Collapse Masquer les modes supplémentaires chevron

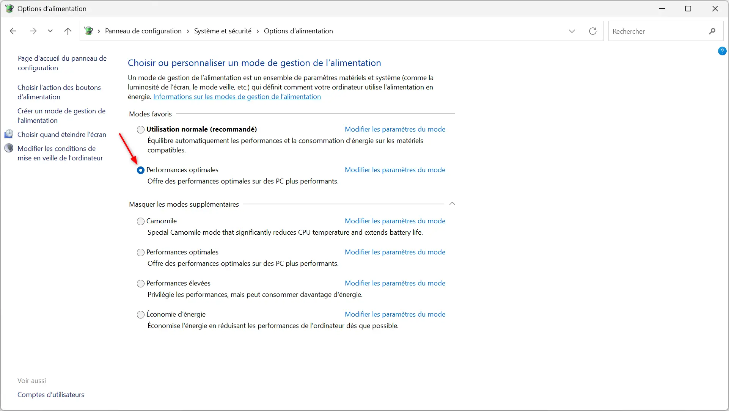[452, 204]
